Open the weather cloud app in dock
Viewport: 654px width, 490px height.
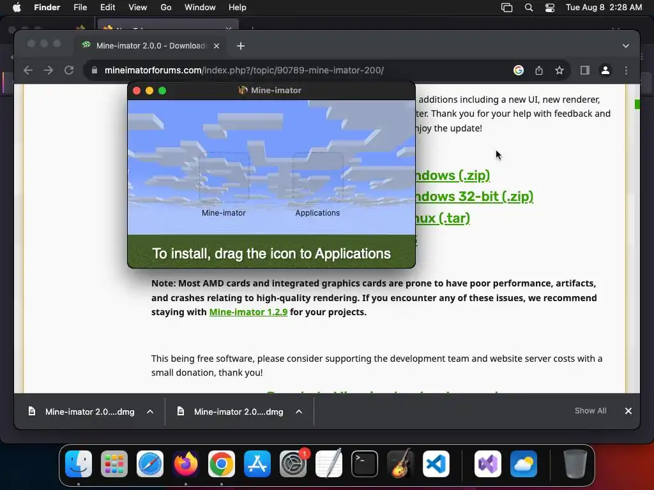click(524, 464)
